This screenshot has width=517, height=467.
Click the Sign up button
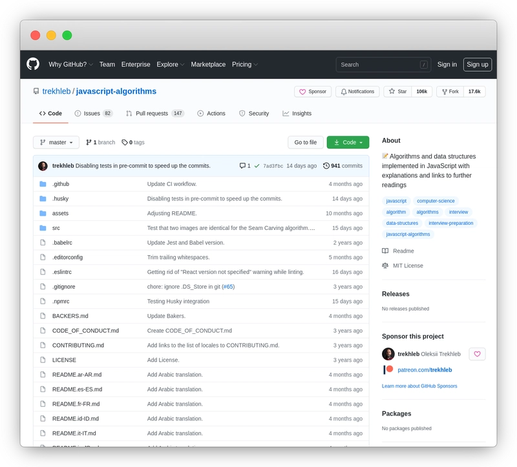[x=478, y=64]
